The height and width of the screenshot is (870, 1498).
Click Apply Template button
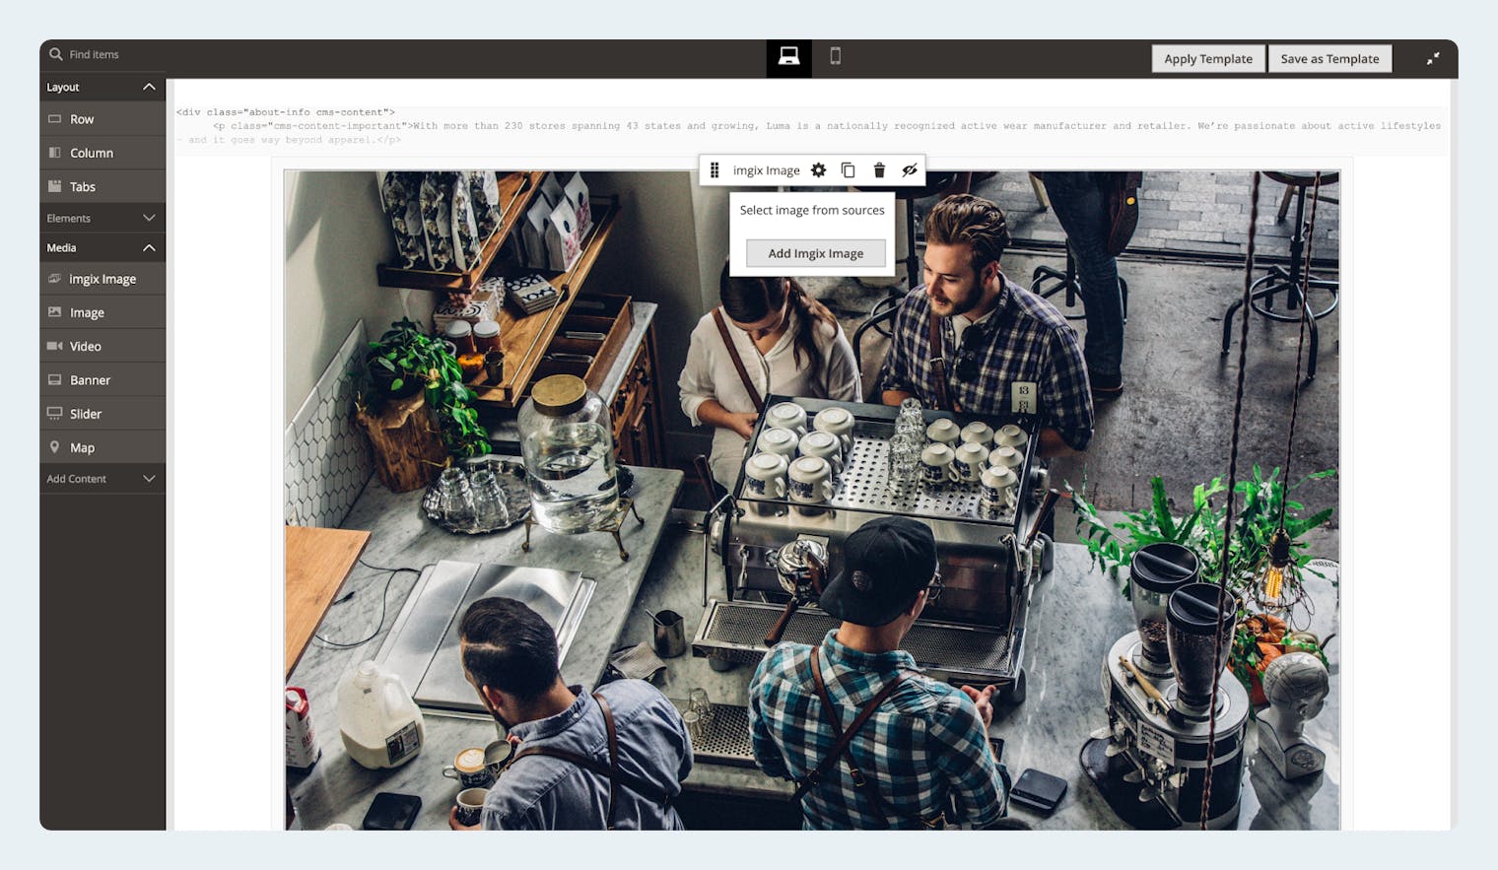click(1208, 59)
